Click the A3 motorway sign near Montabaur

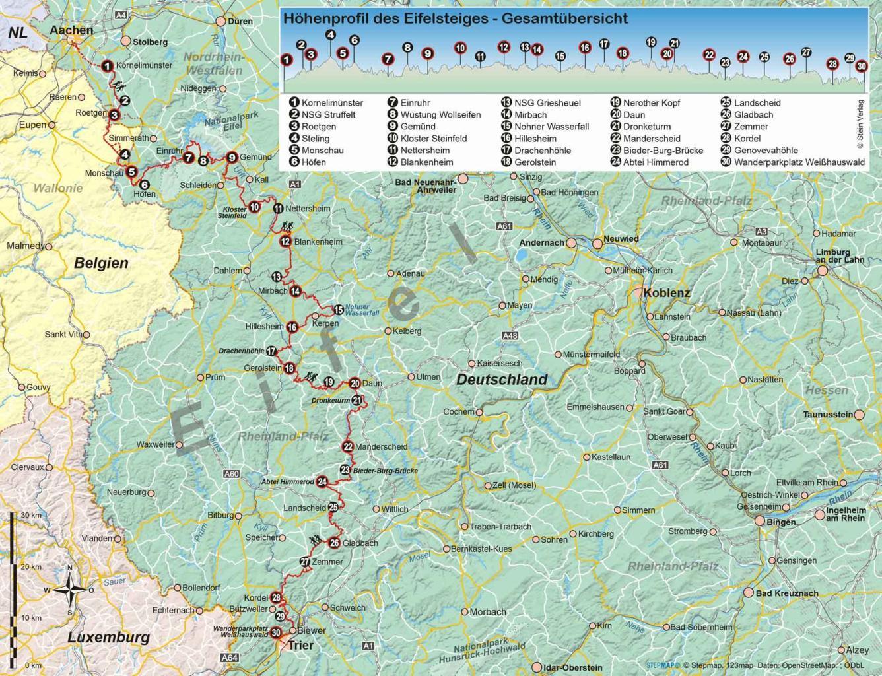761,232
